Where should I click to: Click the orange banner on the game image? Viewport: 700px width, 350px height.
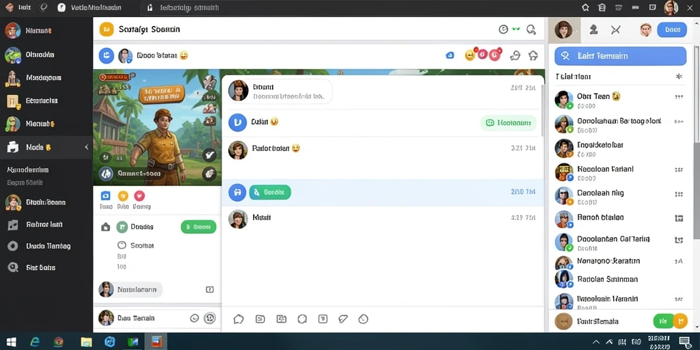tap(161, 94)
